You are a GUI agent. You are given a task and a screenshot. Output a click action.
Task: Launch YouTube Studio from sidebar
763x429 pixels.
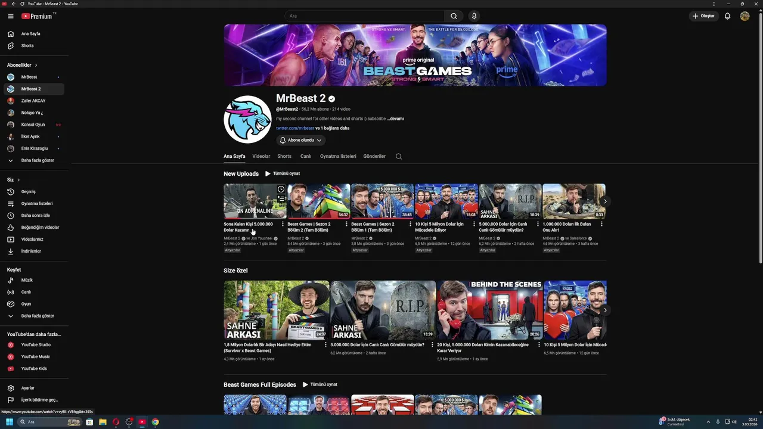pos(34,345)
